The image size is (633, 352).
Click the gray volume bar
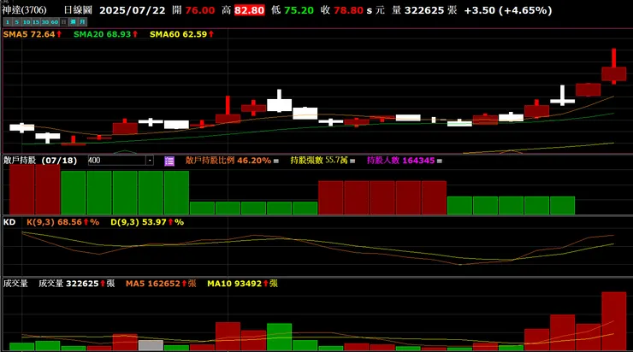click(x=151, y=345)
